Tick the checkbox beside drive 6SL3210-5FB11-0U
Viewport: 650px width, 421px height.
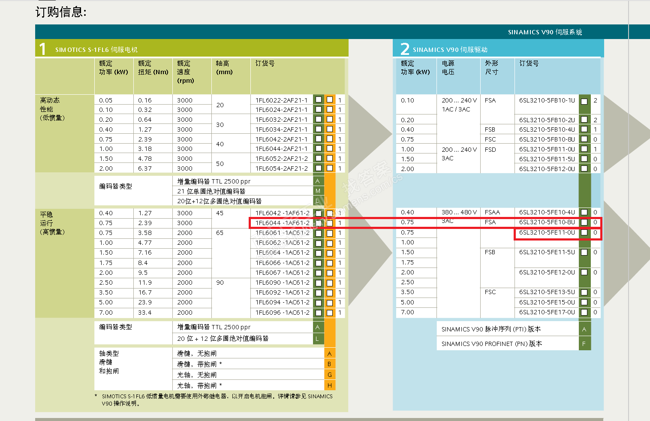pyautogui.click(x=584, y=149)
